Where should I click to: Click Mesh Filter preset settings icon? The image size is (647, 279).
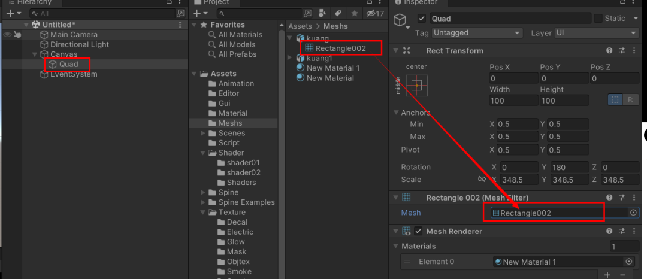click(622, 198)
